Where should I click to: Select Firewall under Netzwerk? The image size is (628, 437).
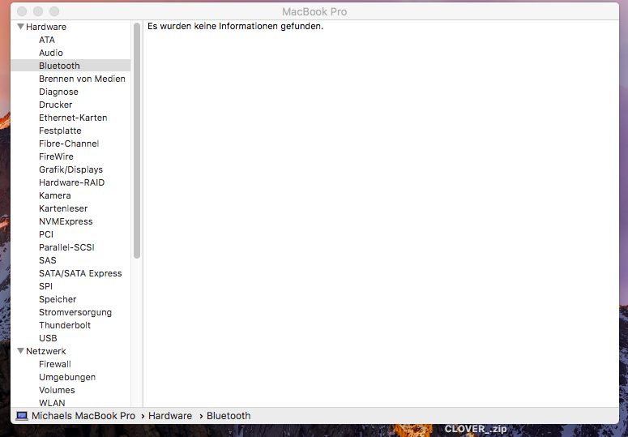[x=55, y=364]
